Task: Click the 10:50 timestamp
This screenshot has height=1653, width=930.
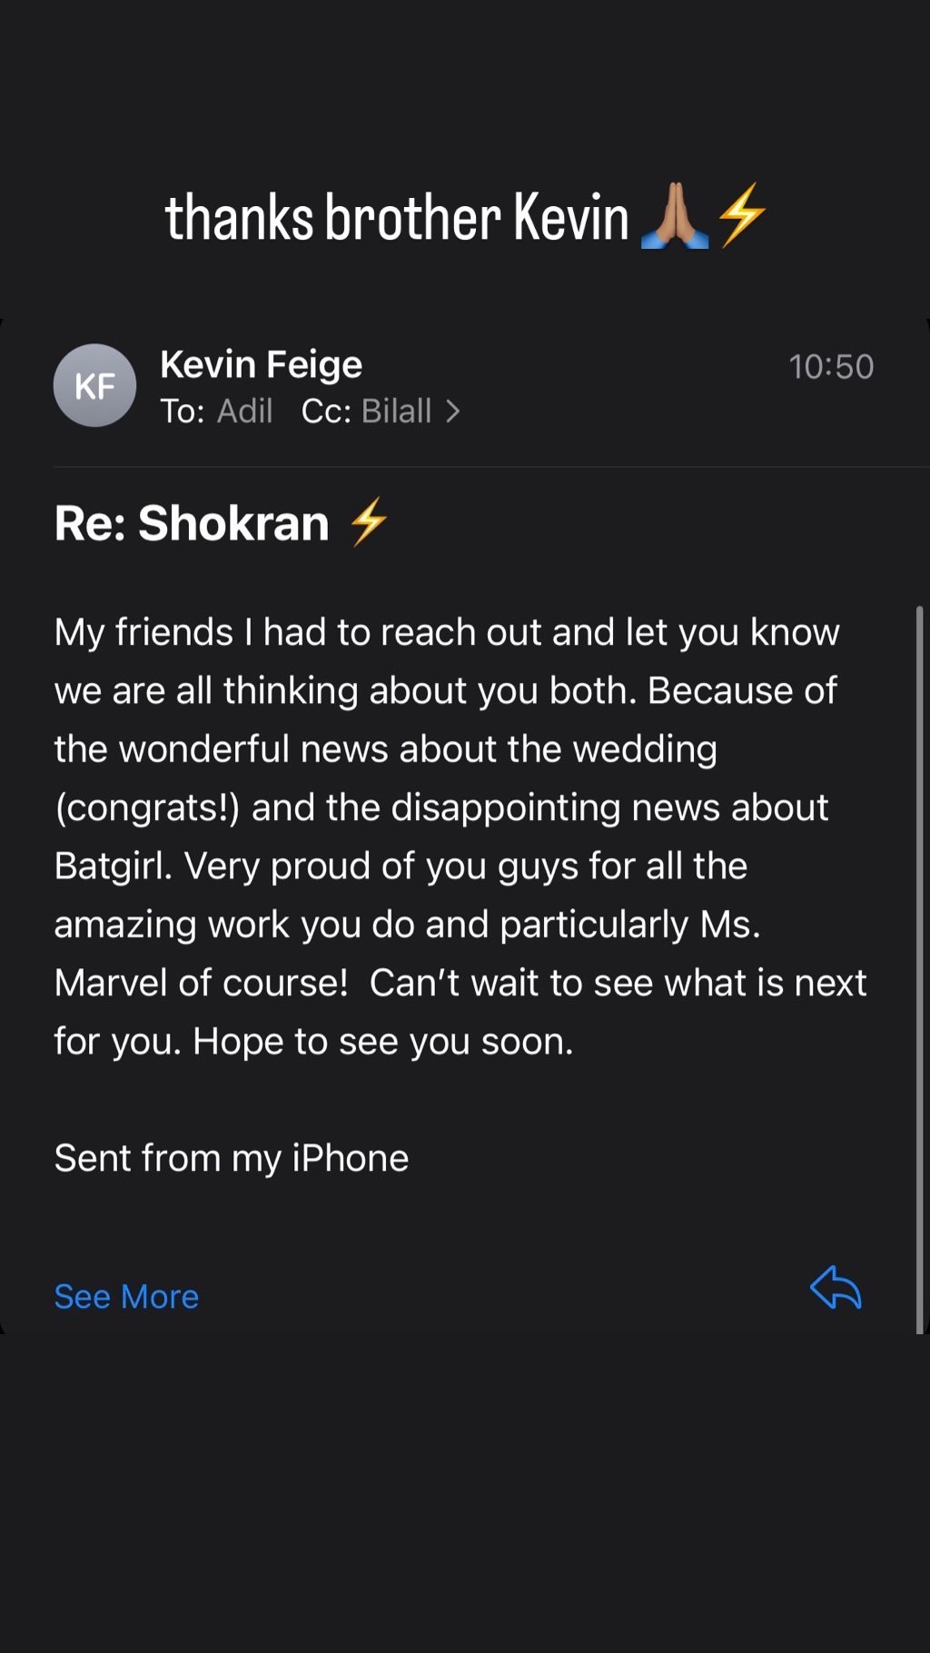Action: pyautogui.click(x=831, y=367)
